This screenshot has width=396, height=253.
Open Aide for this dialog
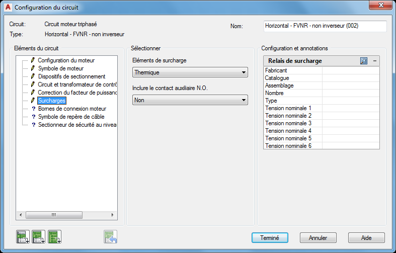point(366,238)
